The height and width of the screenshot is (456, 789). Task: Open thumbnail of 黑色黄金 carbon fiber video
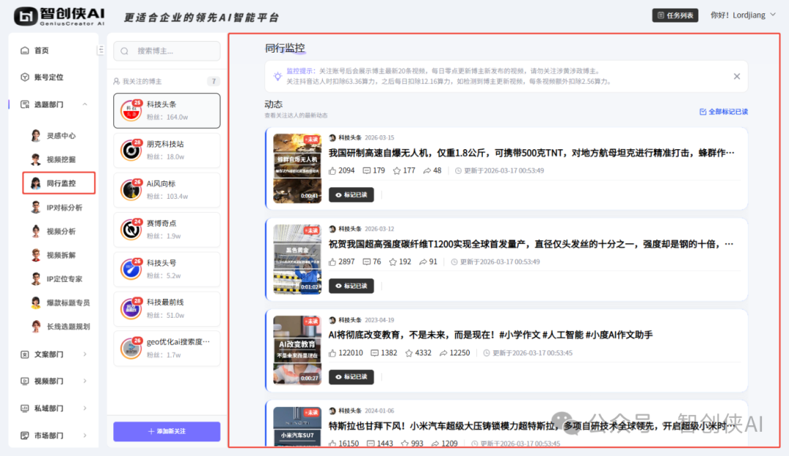pyautogui.click(x=297, y=259)
